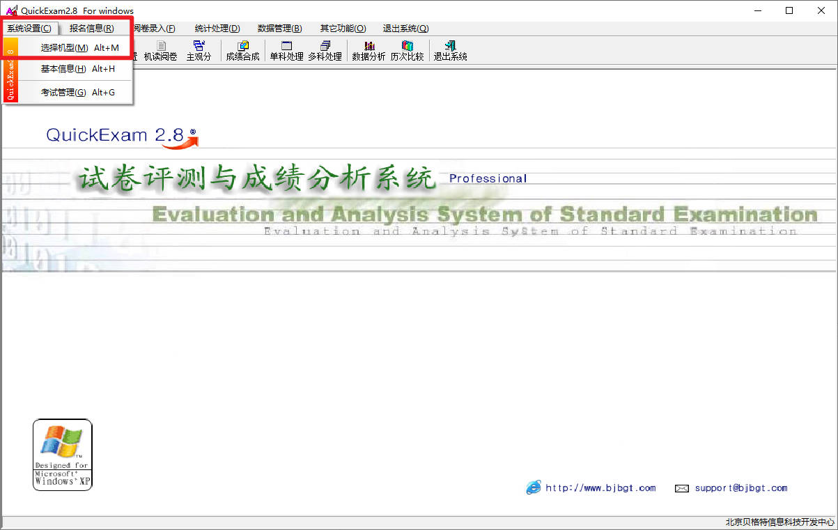
Task: Click the 北京贝格特信息科技开发中心 status text
Action: tap(779, 522)
